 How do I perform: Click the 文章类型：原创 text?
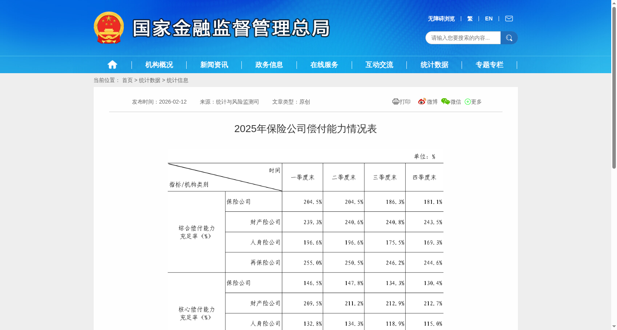pos(291,102)
